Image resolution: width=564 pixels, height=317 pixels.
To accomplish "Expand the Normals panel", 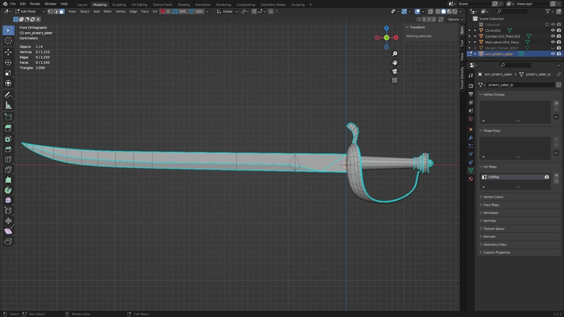I will (489, 221).
